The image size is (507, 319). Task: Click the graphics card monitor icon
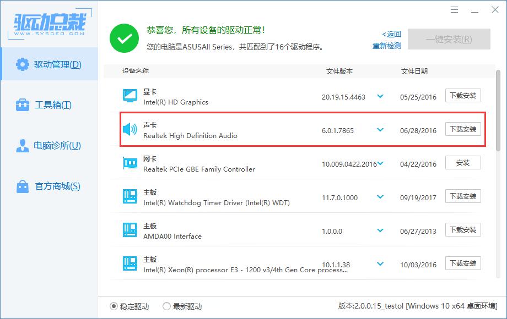(130, 96)
